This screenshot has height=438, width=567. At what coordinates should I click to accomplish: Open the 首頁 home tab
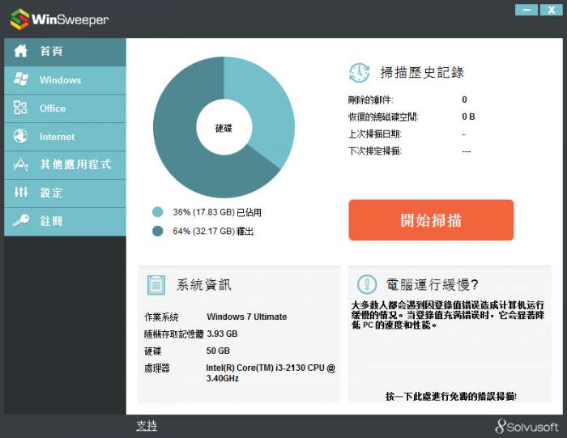(x=65, y=52)
